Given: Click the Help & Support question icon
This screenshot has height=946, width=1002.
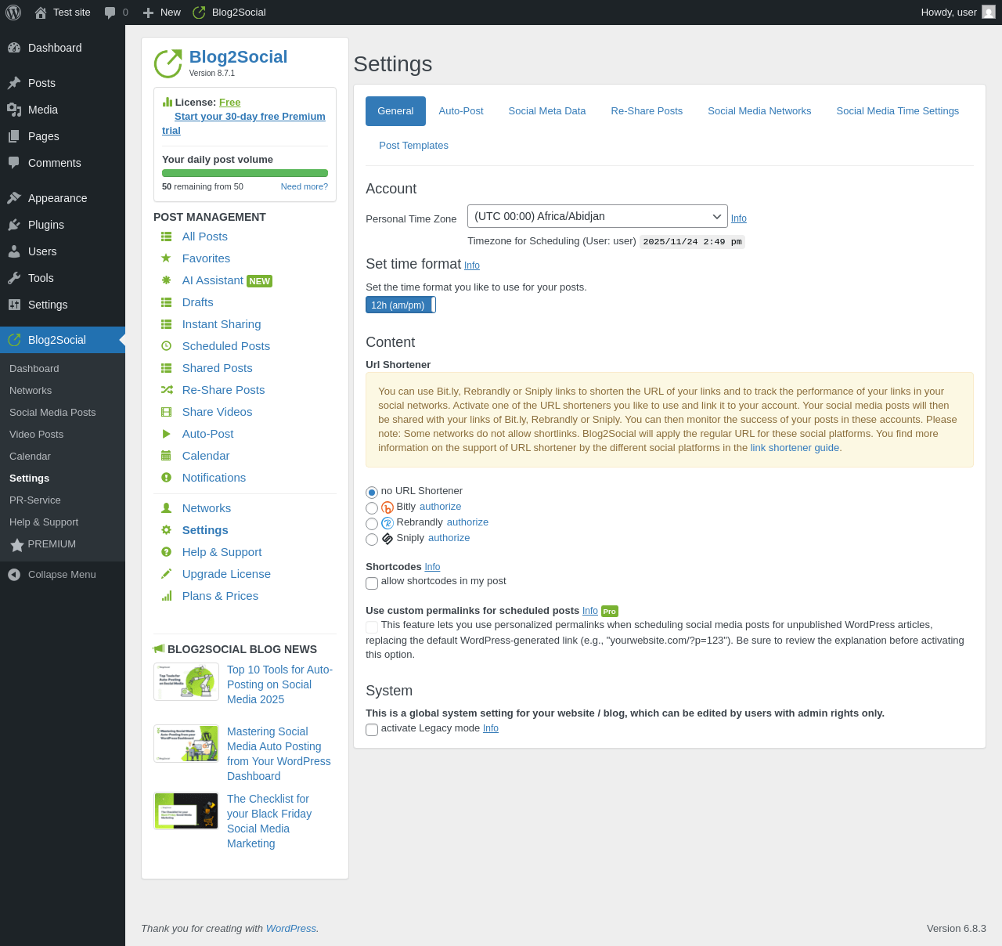Looking at the screenshot, I should click(166, 552).
